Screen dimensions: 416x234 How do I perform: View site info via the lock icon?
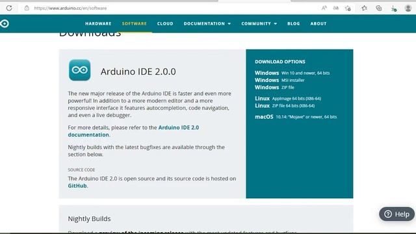(x=27, y=8)
